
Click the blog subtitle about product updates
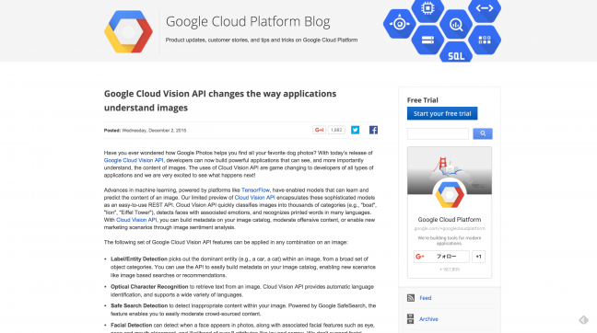click(x=262, y=40)
